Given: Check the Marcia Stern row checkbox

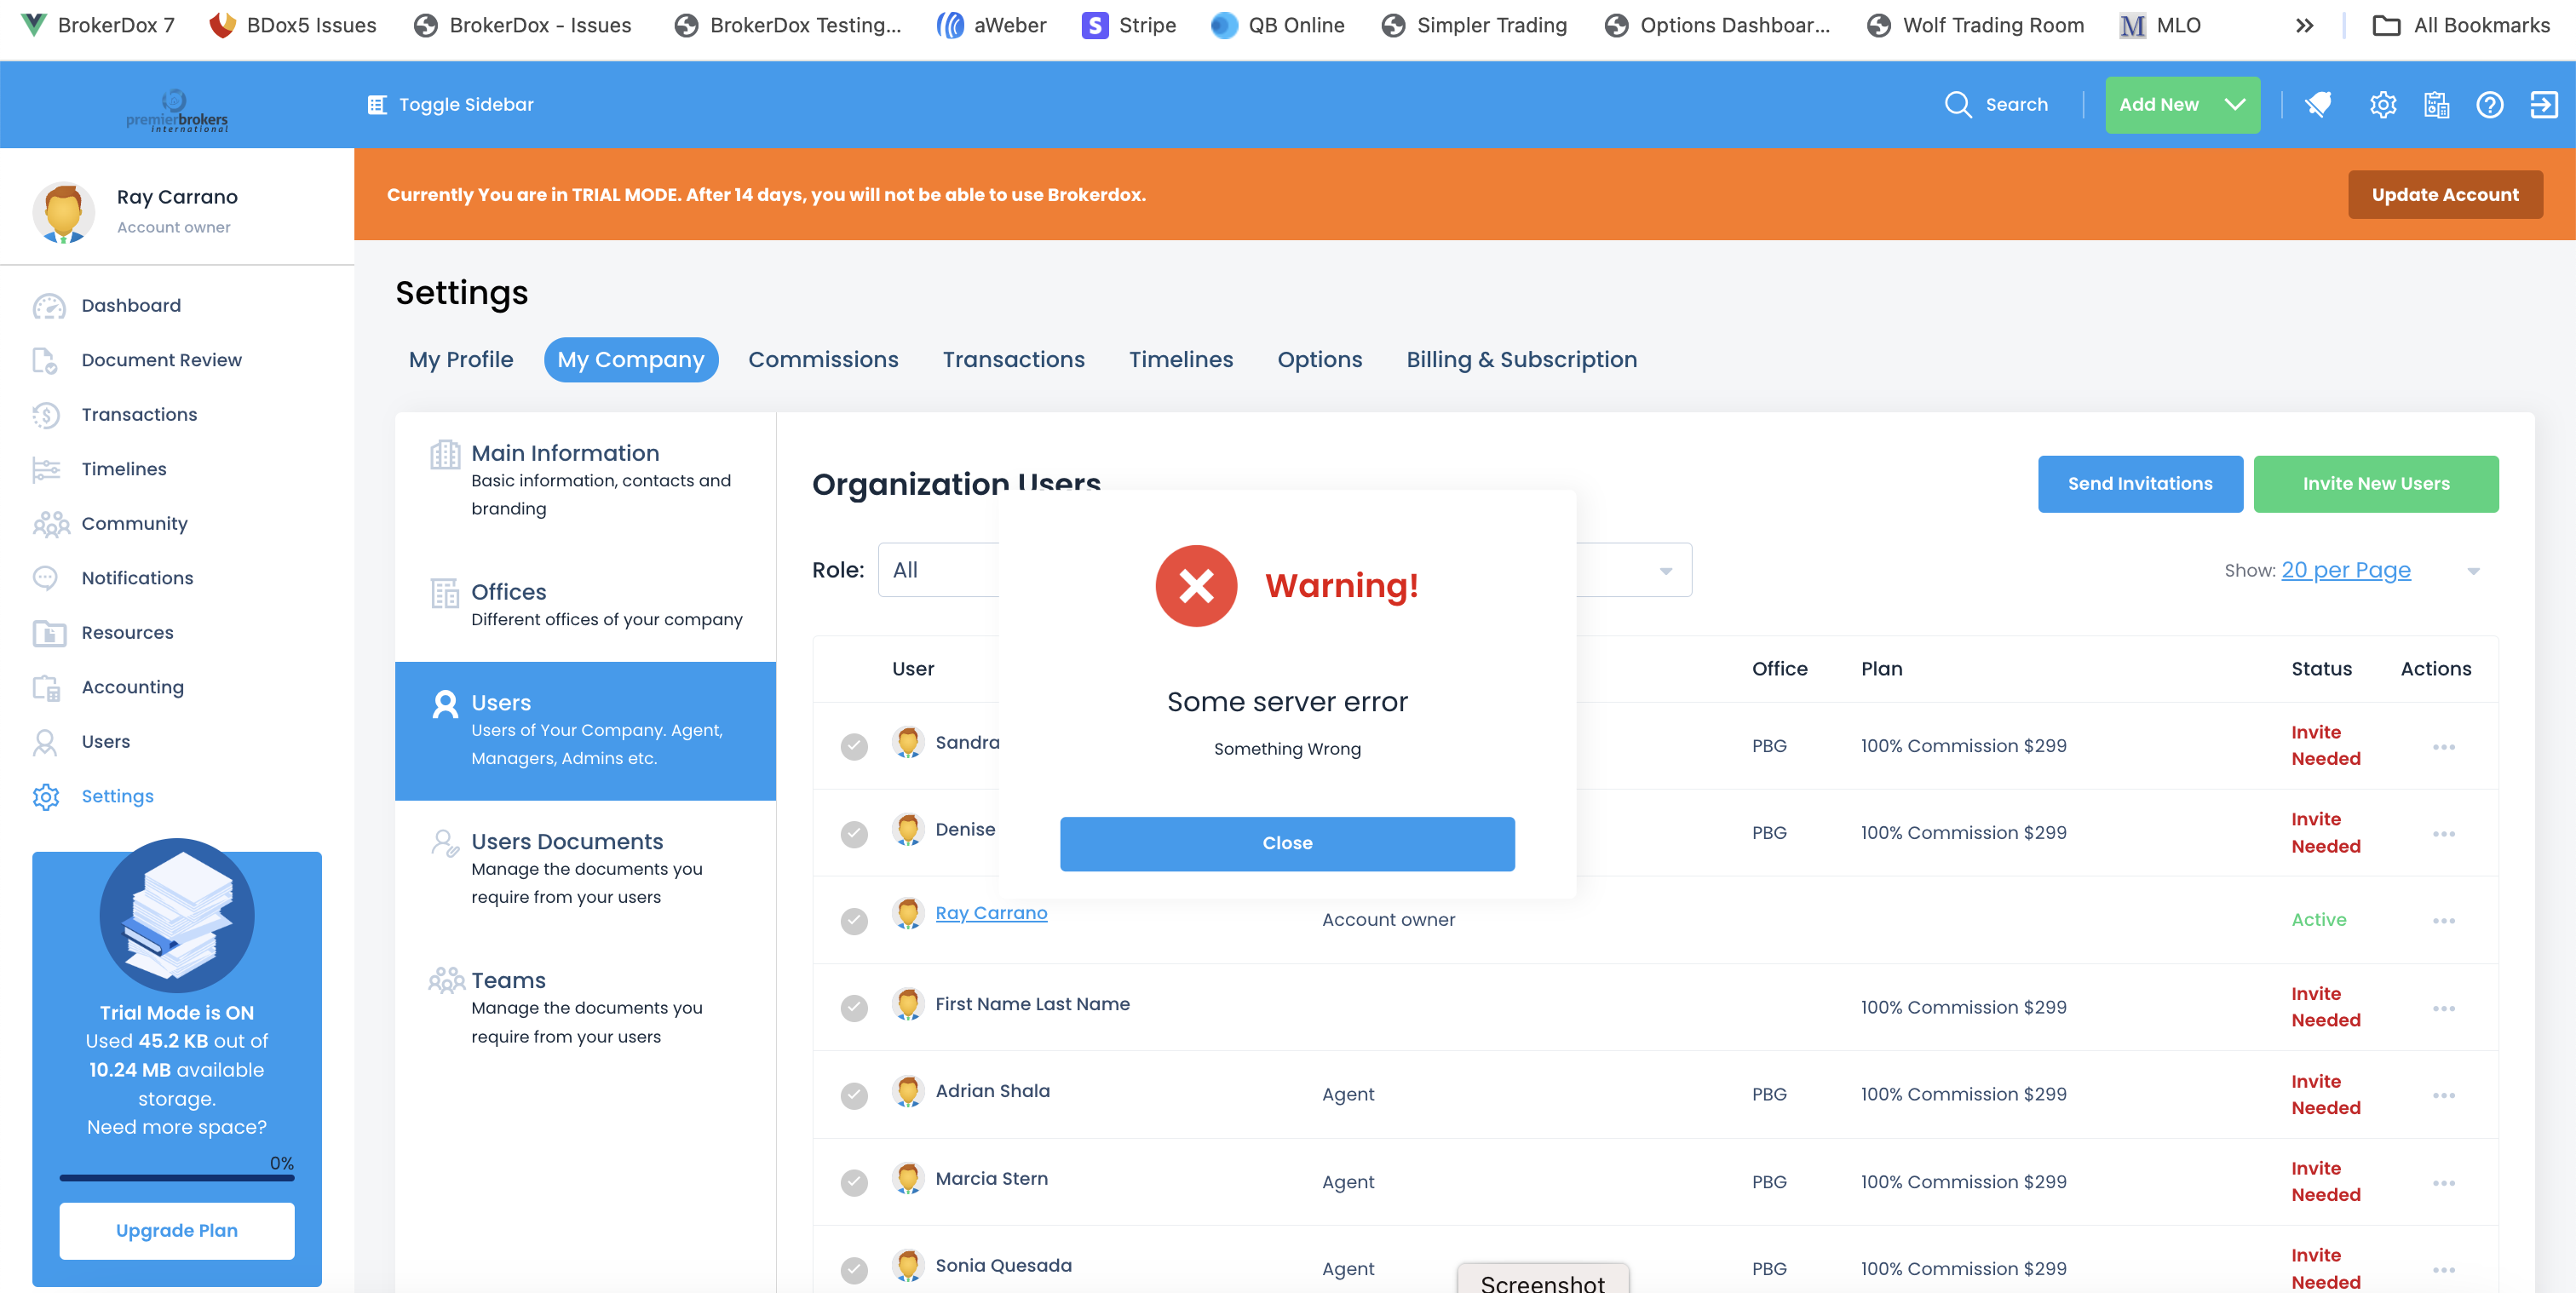Looking at the screenshot, I should (x=854, y=1183).
